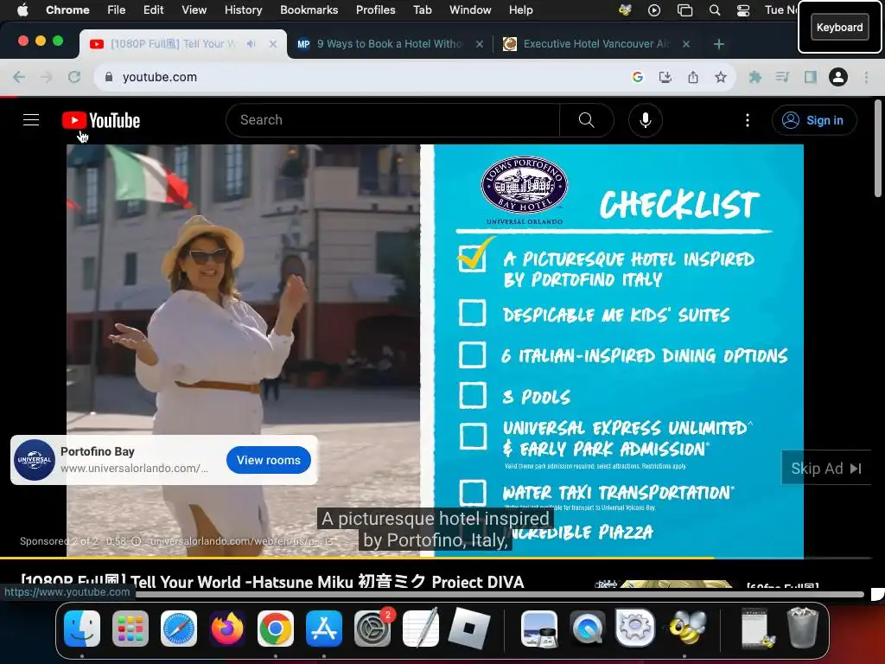The image size is (885, 664).
Task: Open Launchpad from the Dock
Action: coord(131,628)
